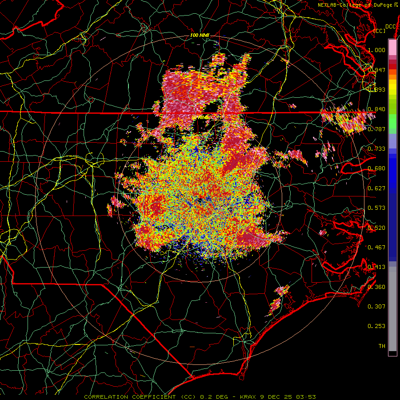The width and height of the screenshot is (400, 400).
Task: Click the 0.520 scale value
Action: (376, 228)
